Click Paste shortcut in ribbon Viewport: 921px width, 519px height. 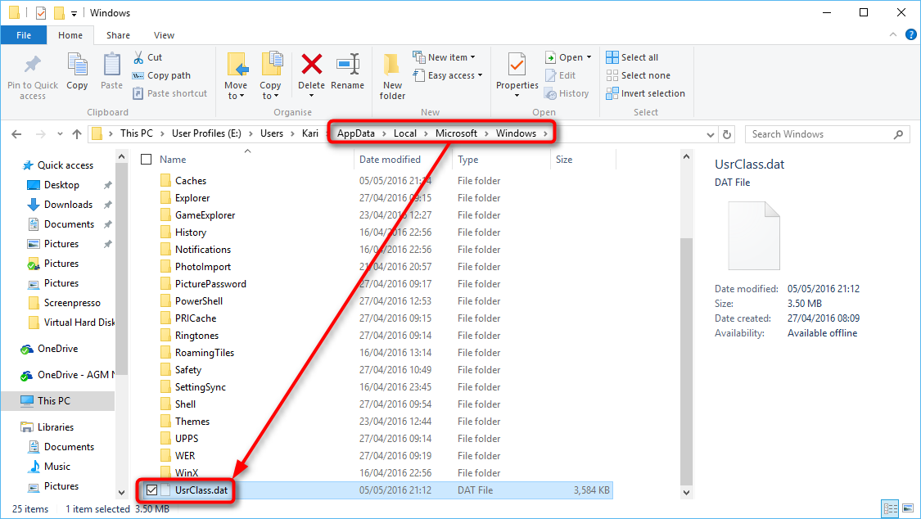click(169, 93)
